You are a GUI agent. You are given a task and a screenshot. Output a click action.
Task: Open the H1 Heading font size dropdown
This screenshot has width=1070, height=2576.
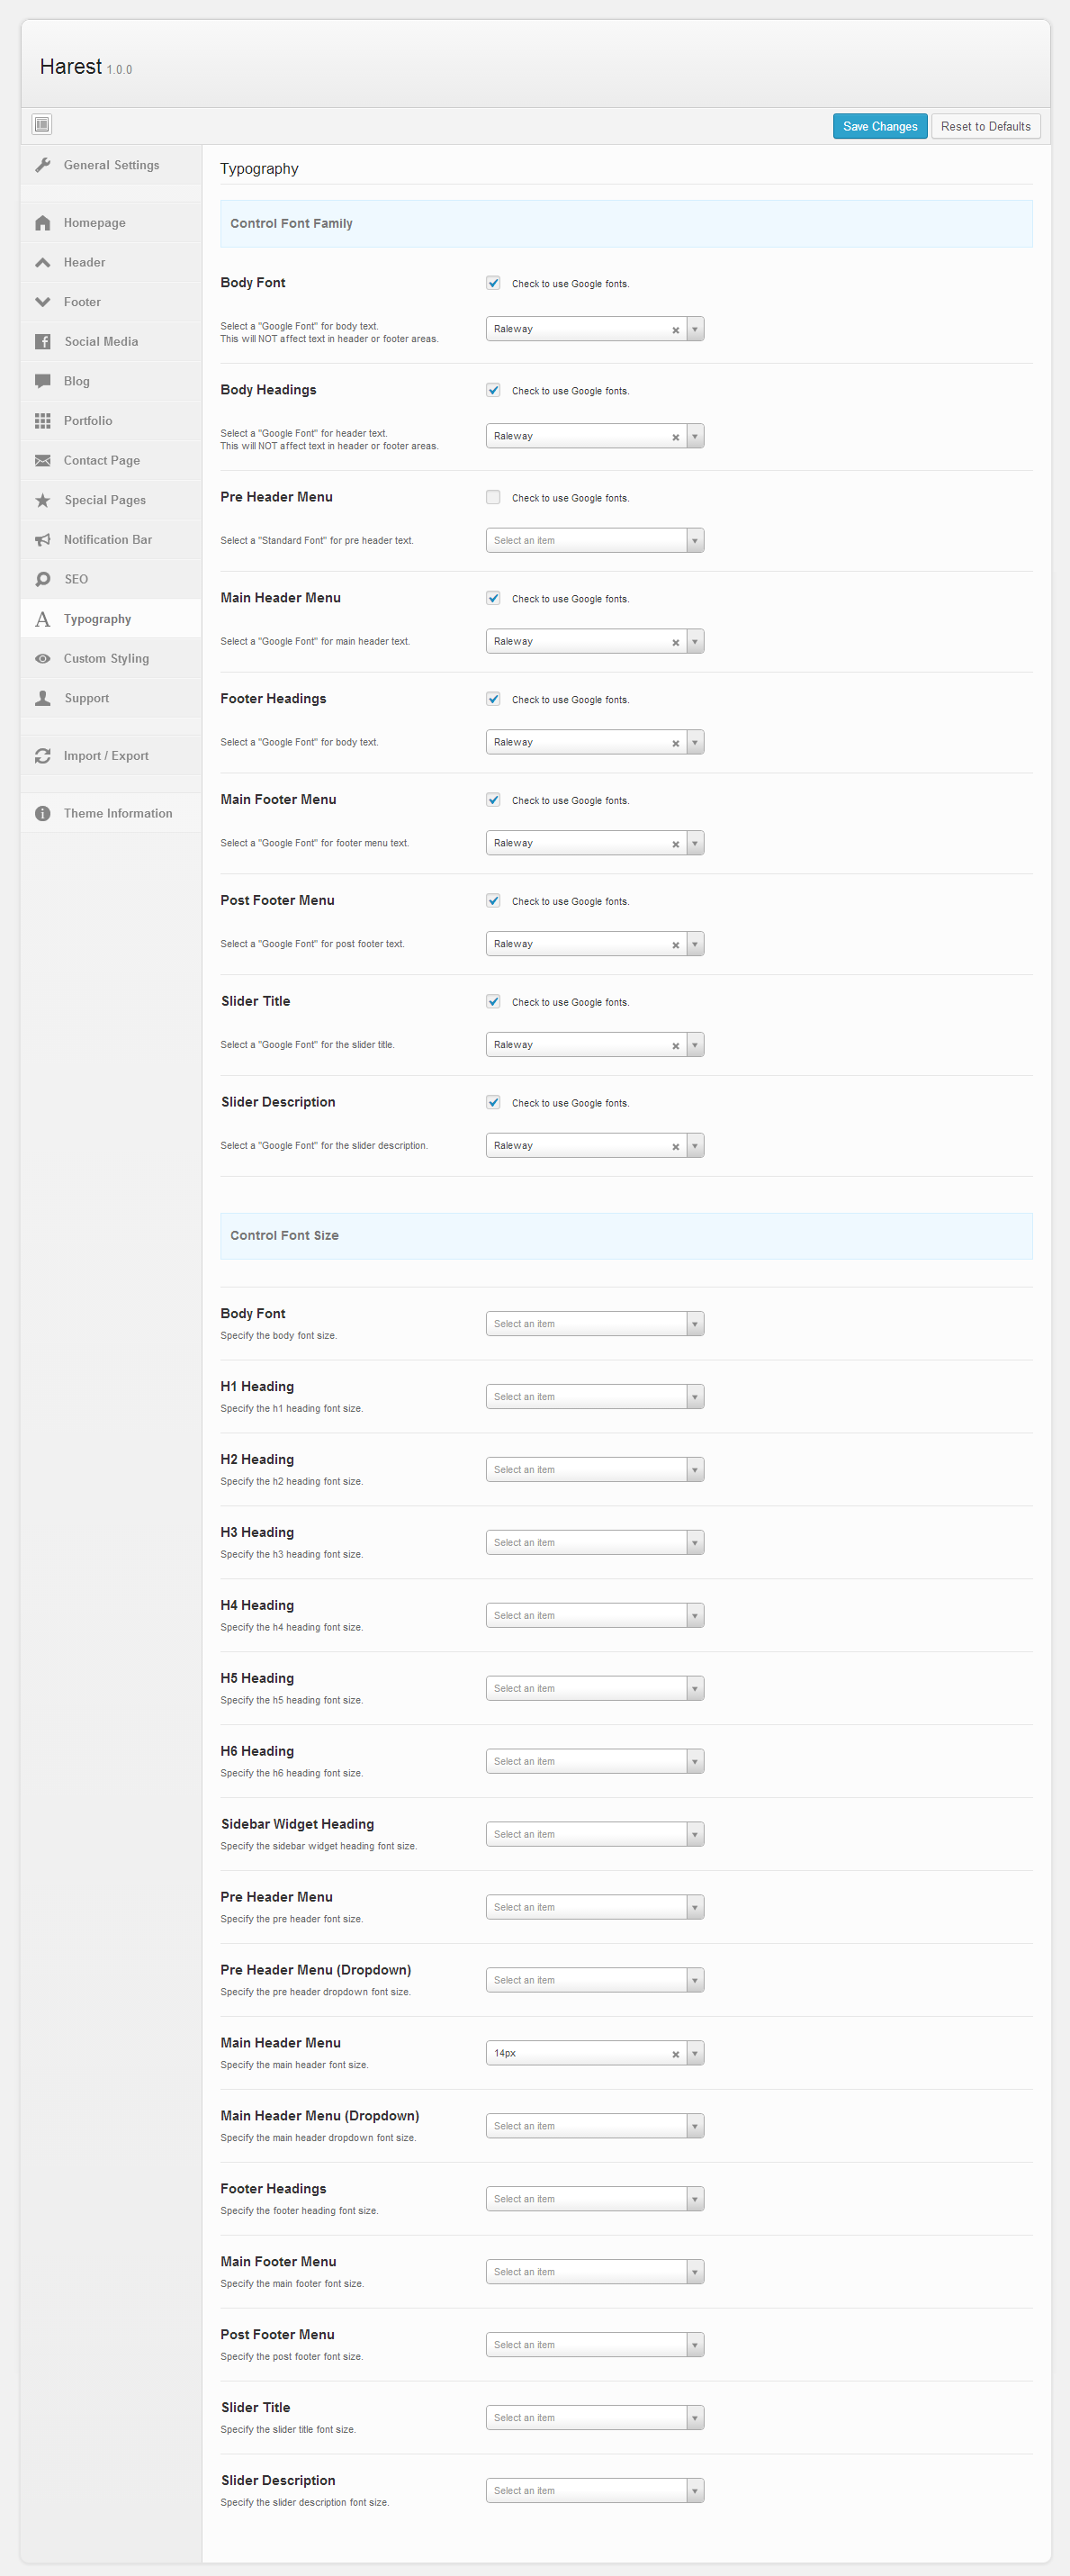coord(595,1397)
